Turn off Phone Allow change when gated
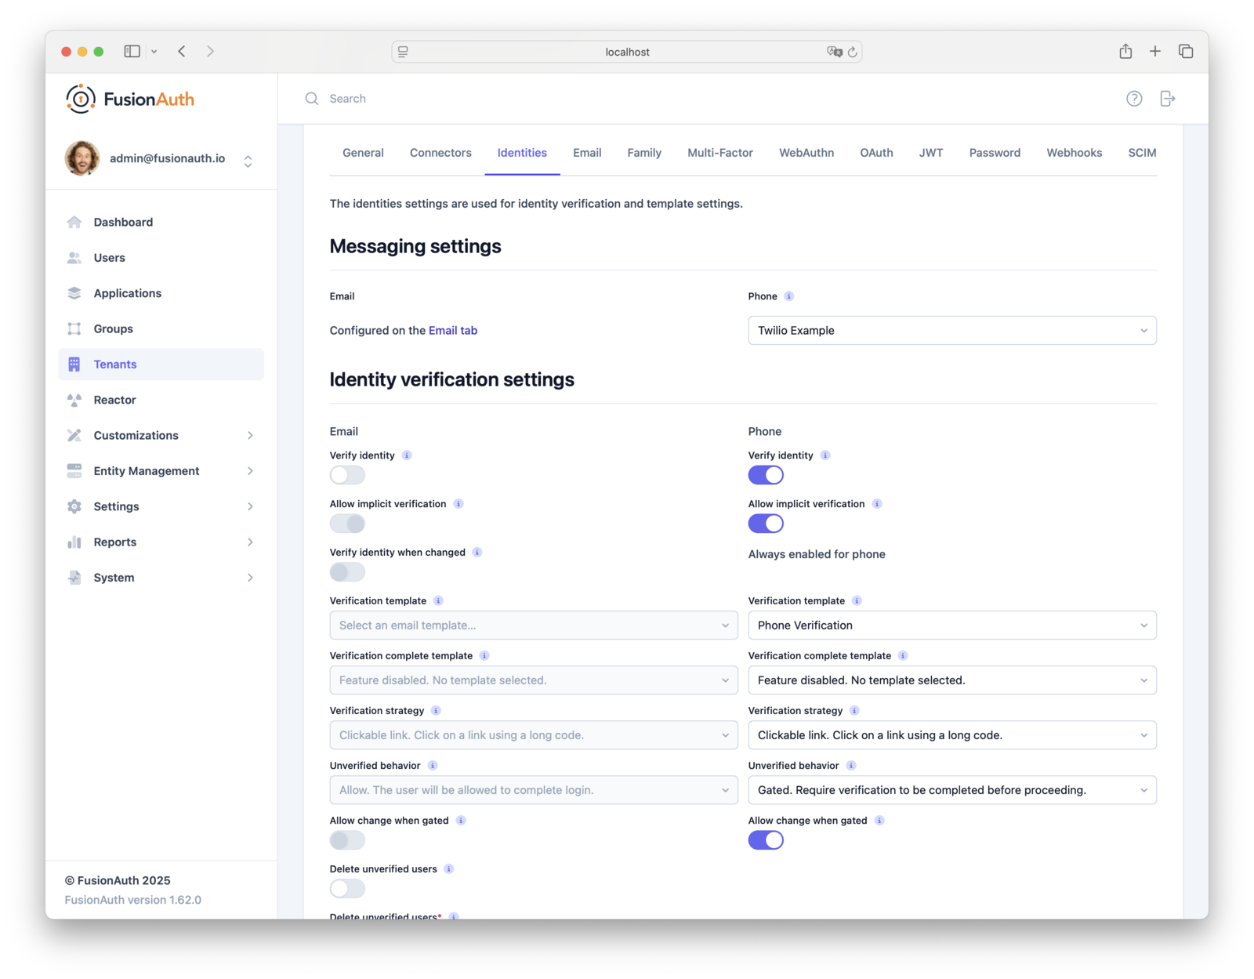1254x979 pixels. tap(765, 840)
